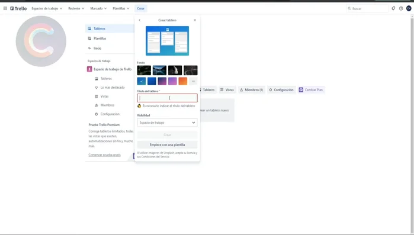Select the dark blue background swatch

click(152, 81)
